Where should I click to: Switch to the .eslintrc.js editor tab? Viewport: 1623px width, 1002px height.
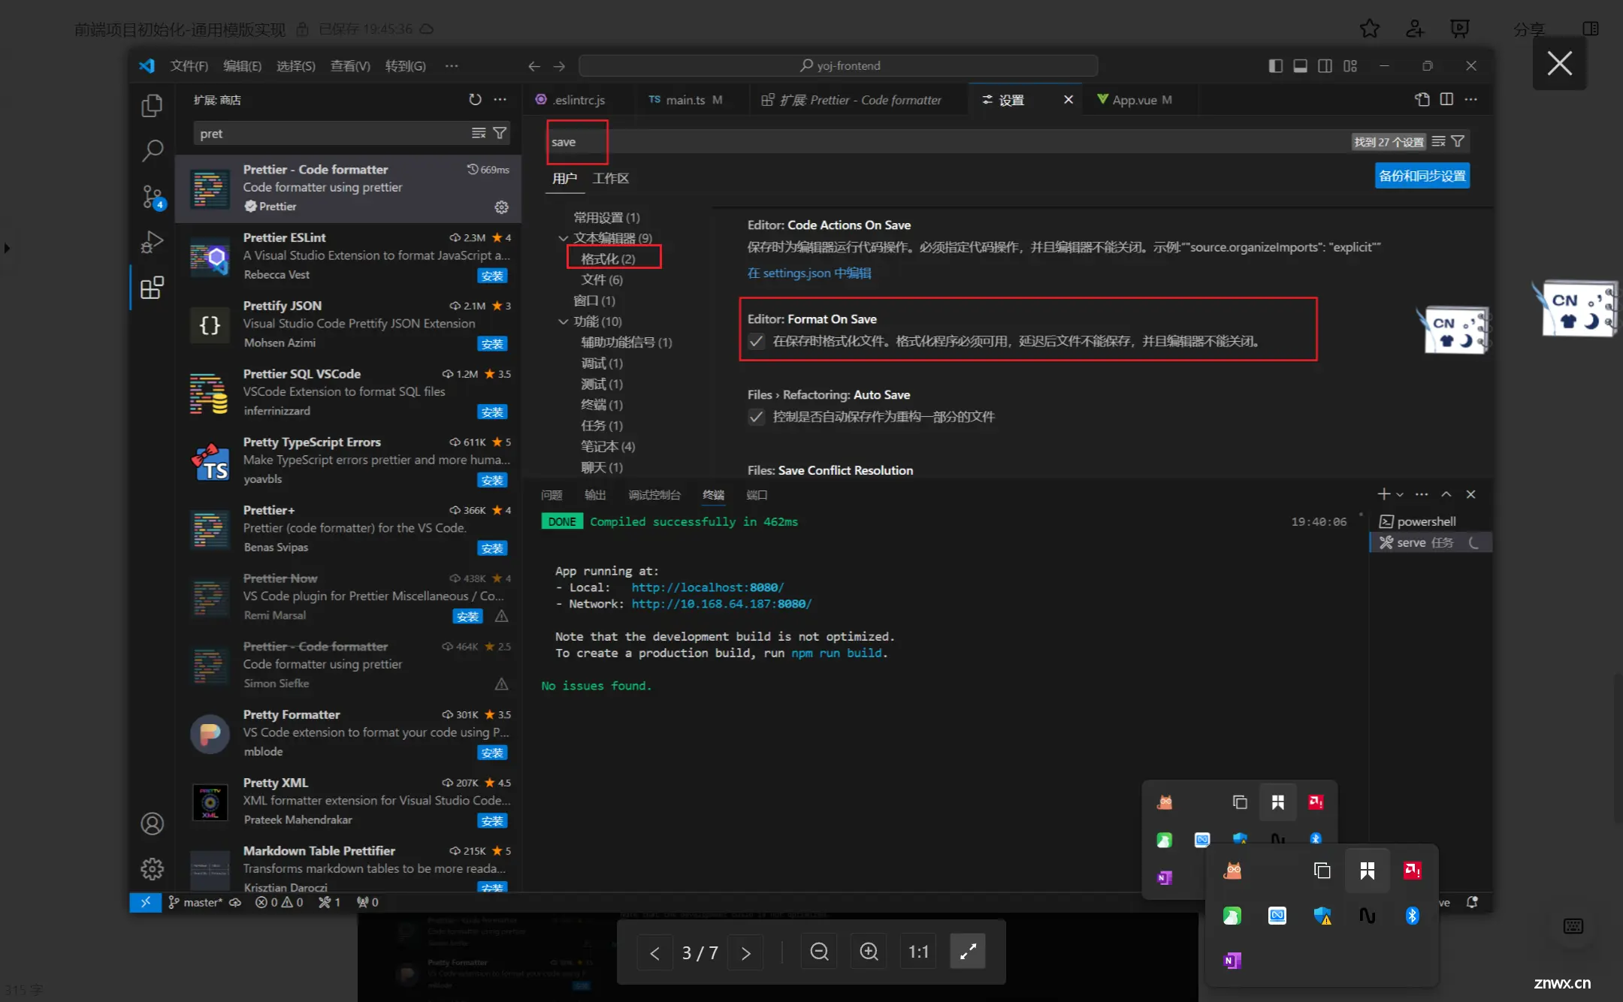pos(579,100)
